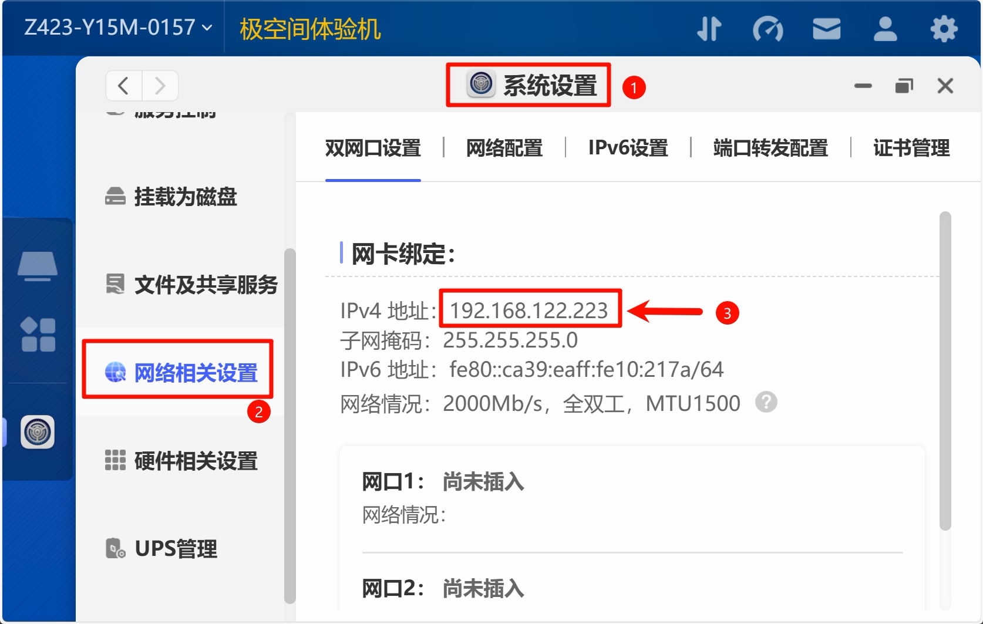Viewport: 983px width, 624px height.
Task: Click the 硬件相关设置 grid icon
Action: point(115,460)
